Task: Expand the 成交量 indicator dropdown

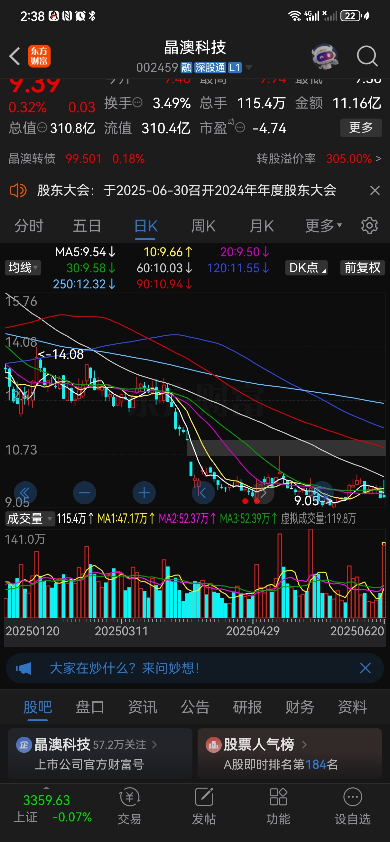Action: (x=29, y=519)
